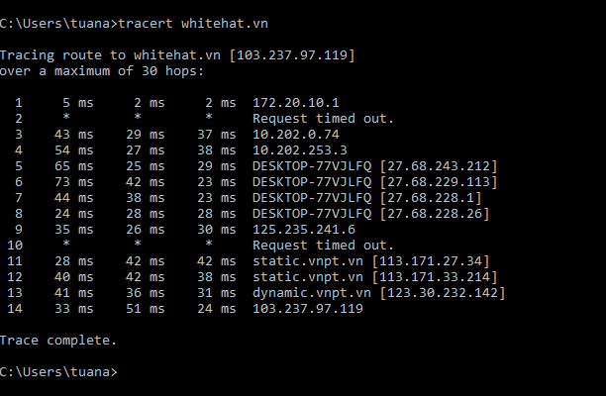
Task: Click the resolved IP [103.237.97.119] in header
Action: 292,55
